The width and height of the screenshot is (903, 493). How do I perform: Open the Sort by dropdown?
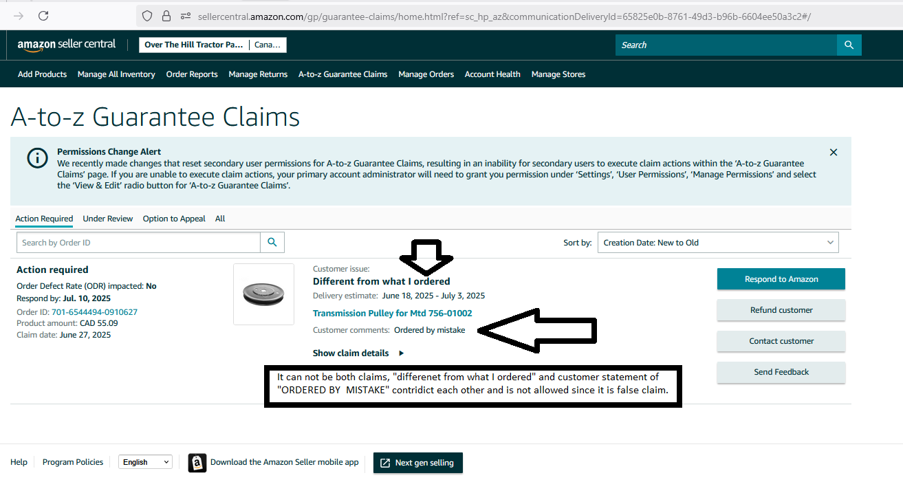[718, 242]
